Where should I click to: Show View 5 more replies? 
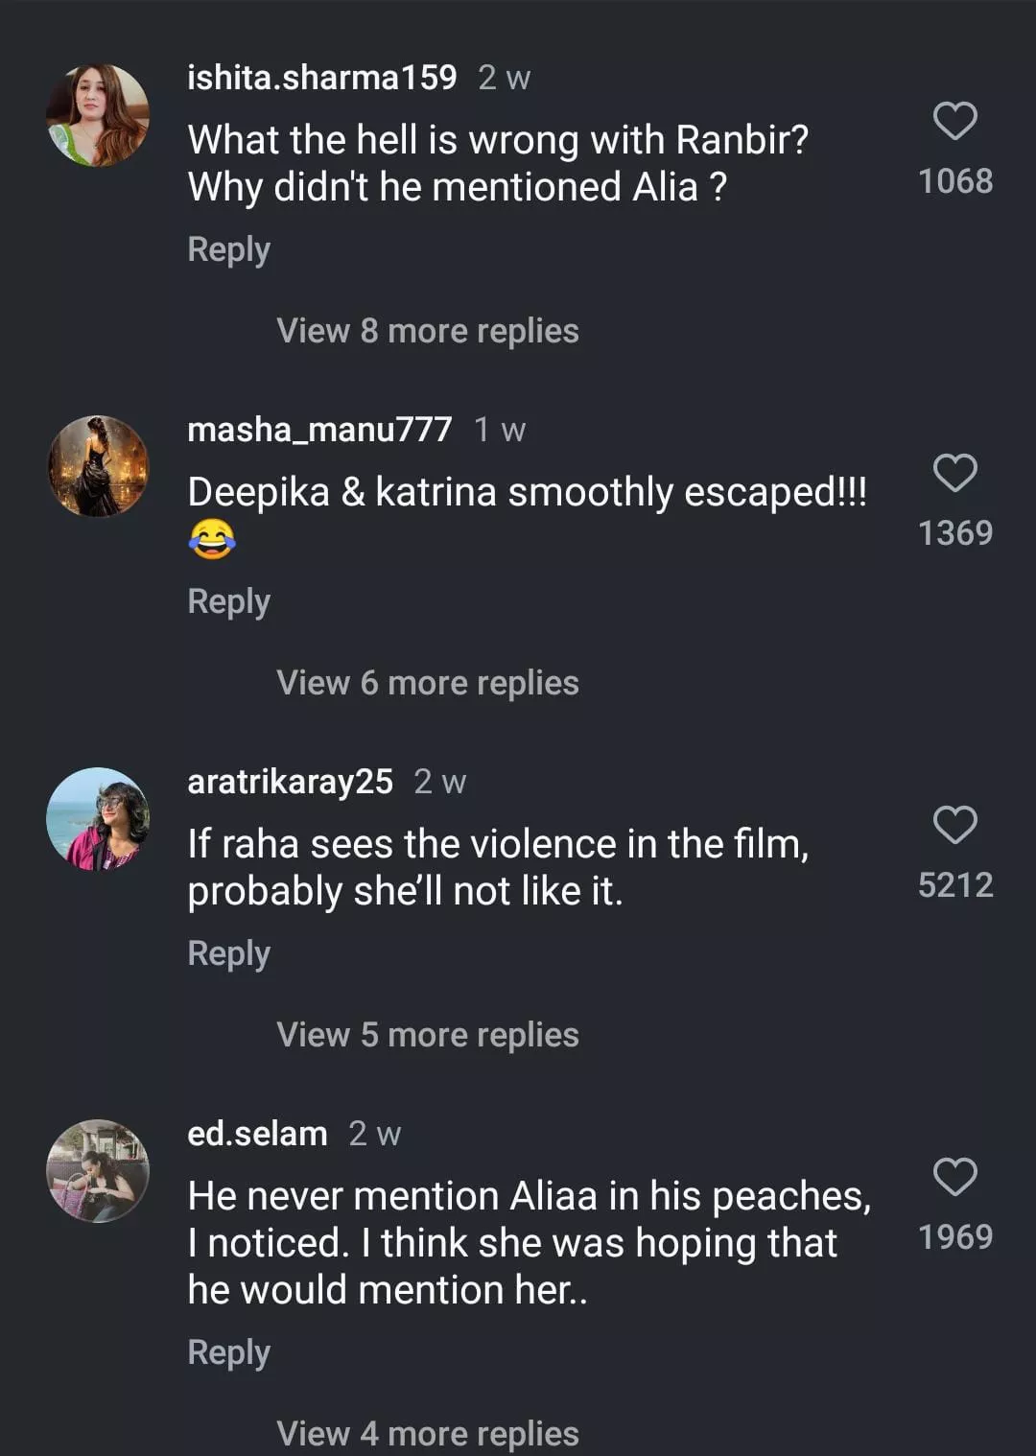click(x=427, y=1035)
